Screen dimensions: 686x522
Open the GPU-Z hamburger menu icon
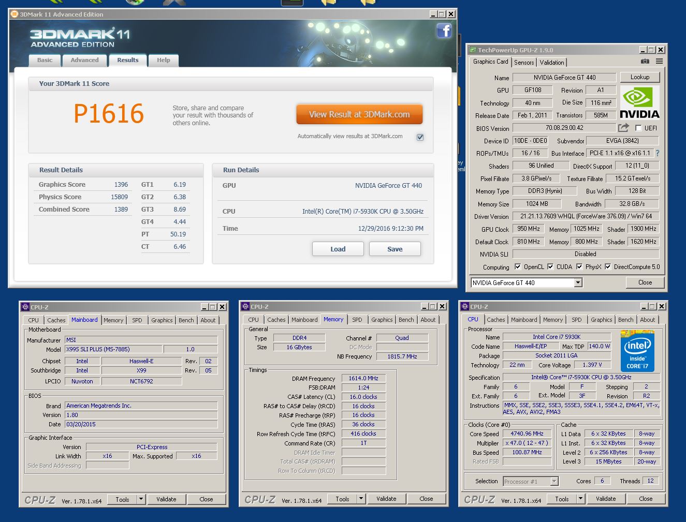click(659, 61)
